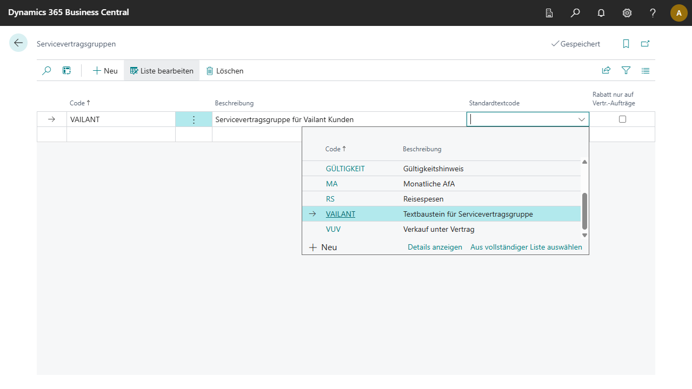Screen dimensions: 692x389
Task: Open the search magnifier in top bar
Action: pyautogui.click(x=575, y=13)
